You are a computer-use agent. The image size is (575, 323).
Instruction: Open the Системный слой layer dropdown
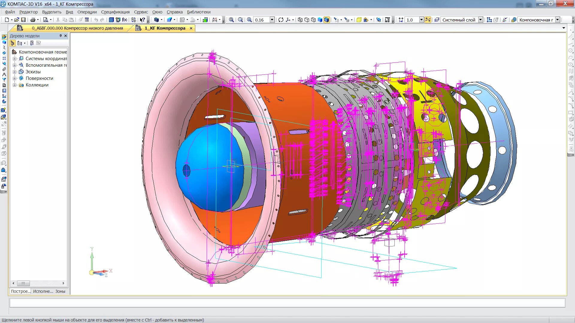[x=480, y=20]
